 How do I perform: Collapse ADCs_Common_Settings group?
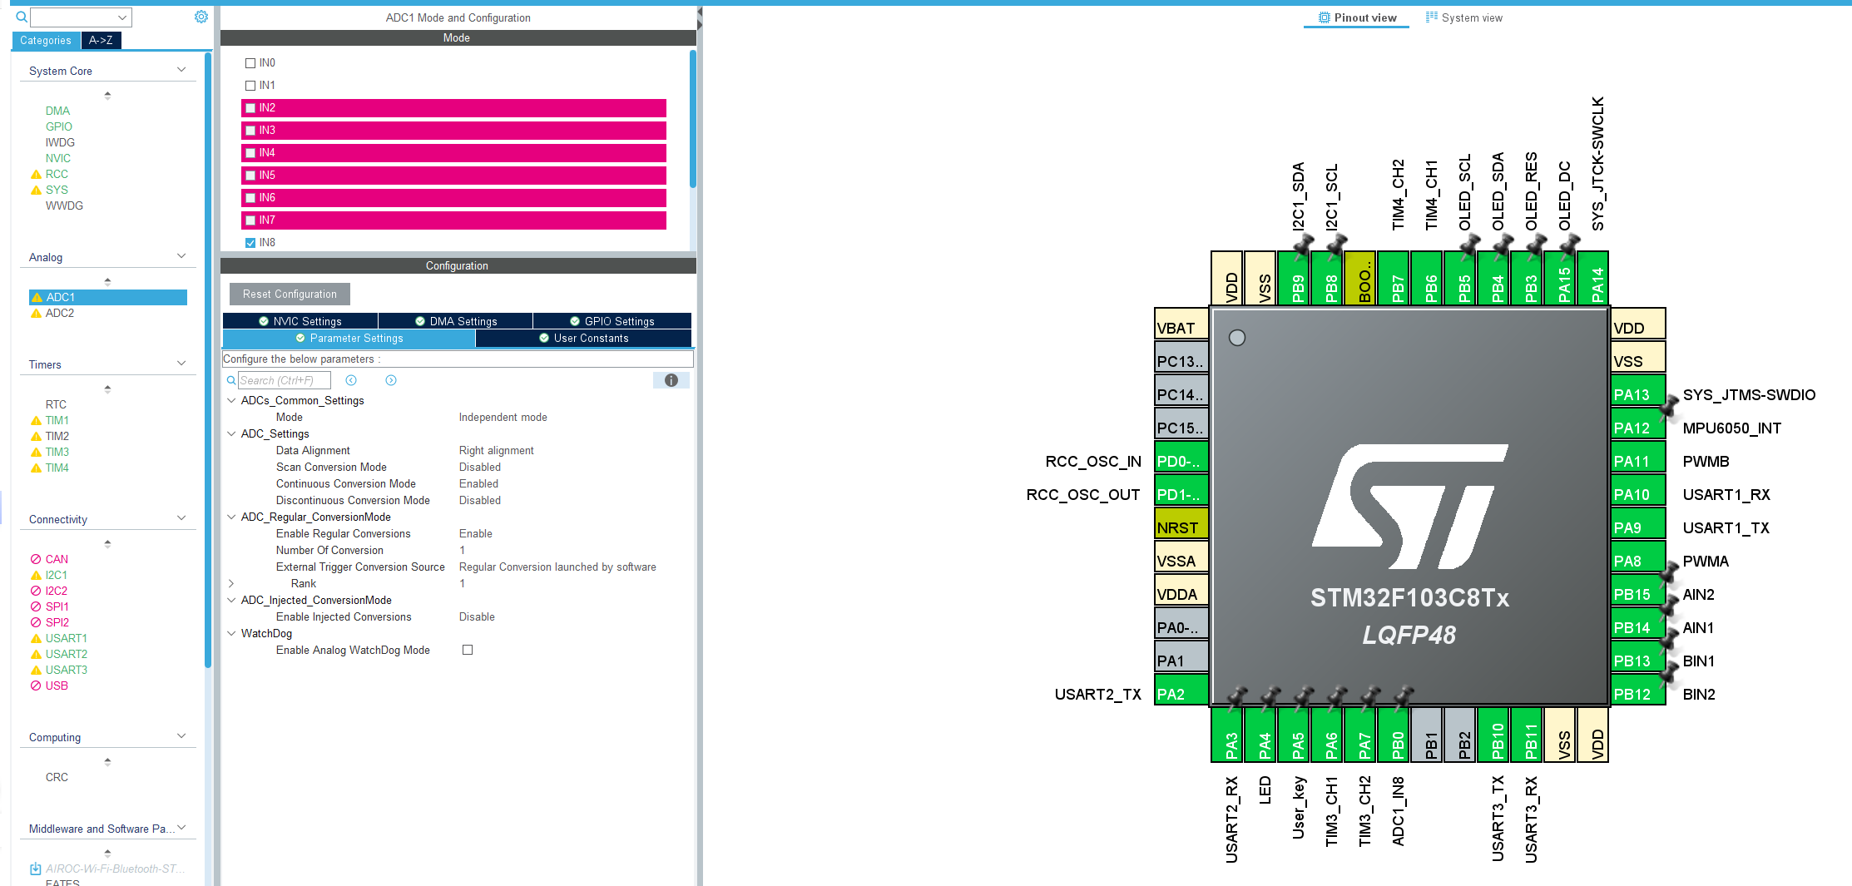click(231, 400)
